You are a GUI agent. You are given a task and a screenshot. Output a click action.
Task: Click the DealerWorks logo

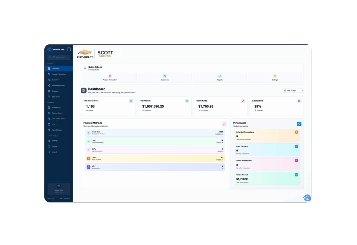(x=56, y=49)
